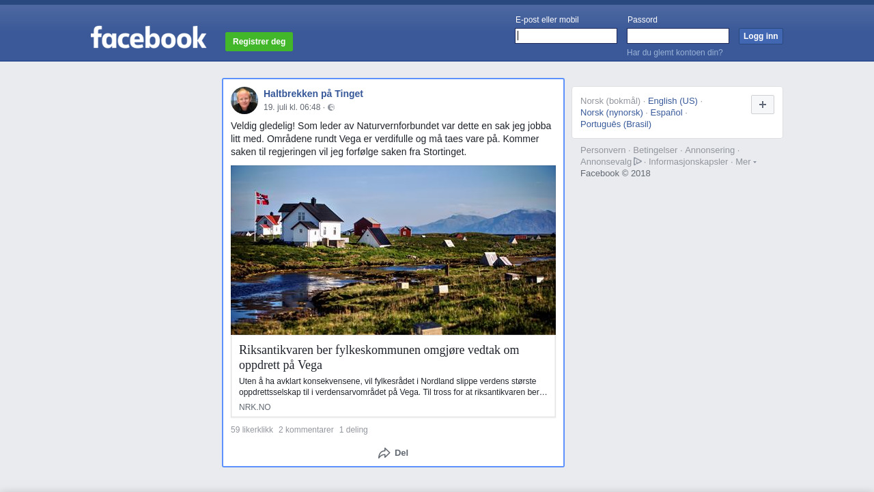Viewport: 874px width, 492px height.
Task: Open 1 deling shares
Action: coord(353,430)
